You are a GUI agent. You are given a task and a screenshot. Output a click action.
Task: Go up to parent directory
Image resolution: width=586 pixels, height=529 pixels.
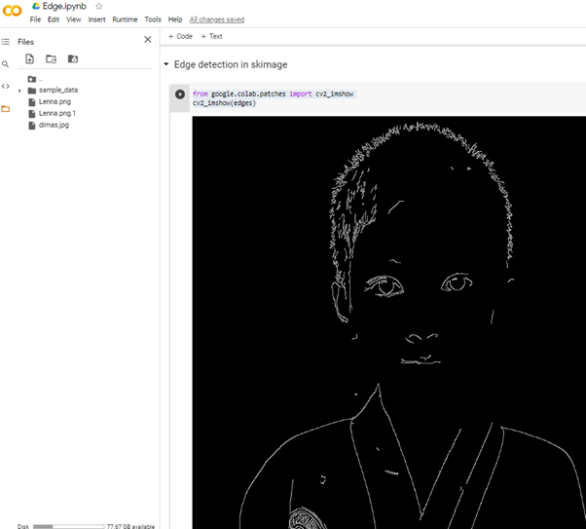point(33,79)
